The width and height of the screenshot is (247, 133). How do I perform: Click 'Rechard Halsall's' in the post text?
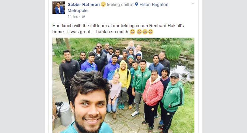167,26
